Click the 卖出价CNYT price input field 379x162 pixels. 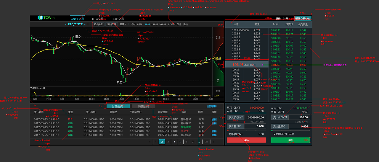coord(290,117)
